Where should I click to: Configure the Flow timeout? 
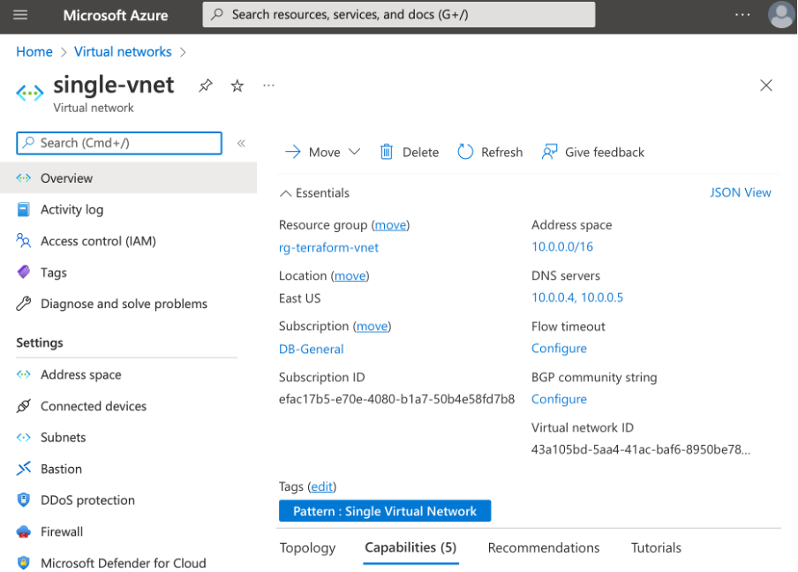(559, 349)
